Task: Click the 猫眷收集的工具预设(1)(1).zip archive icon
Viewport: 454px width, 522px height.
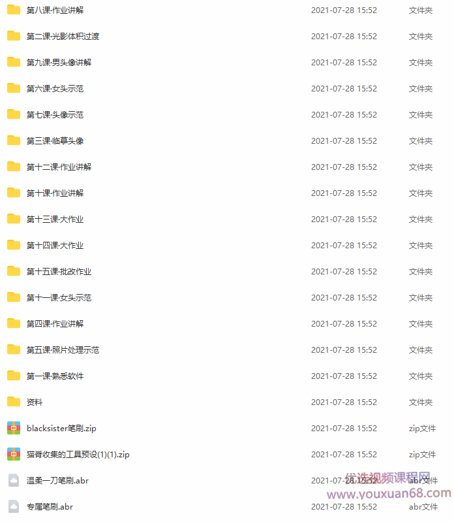Action: 14,454
